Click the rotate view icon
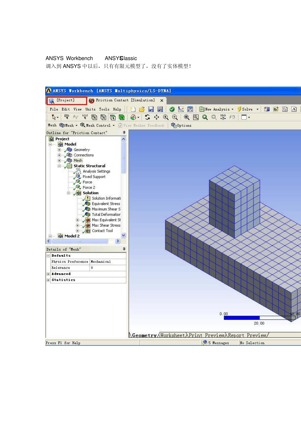 coord(147,117)
